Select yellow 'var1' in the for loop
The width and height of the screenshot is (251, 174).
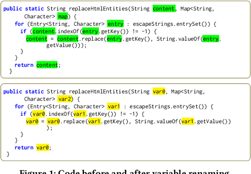coord(114,106)
